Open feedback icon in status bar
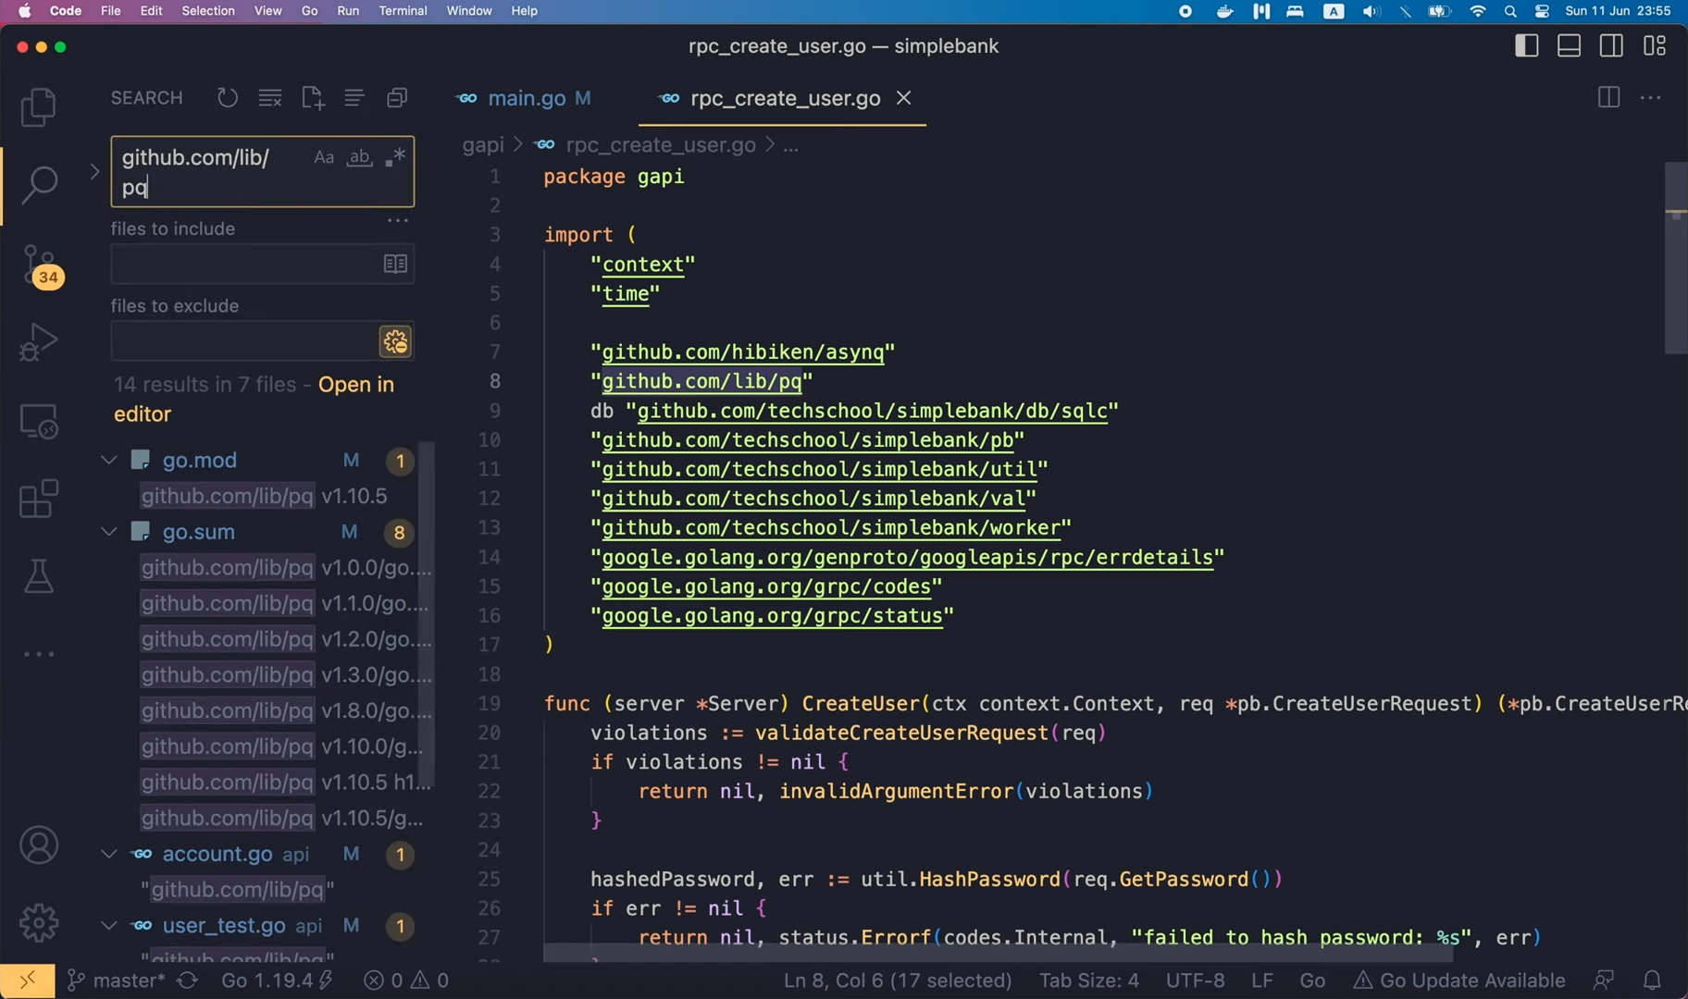The width and height of the screenshot is (1688, 999). point(1604,980)
